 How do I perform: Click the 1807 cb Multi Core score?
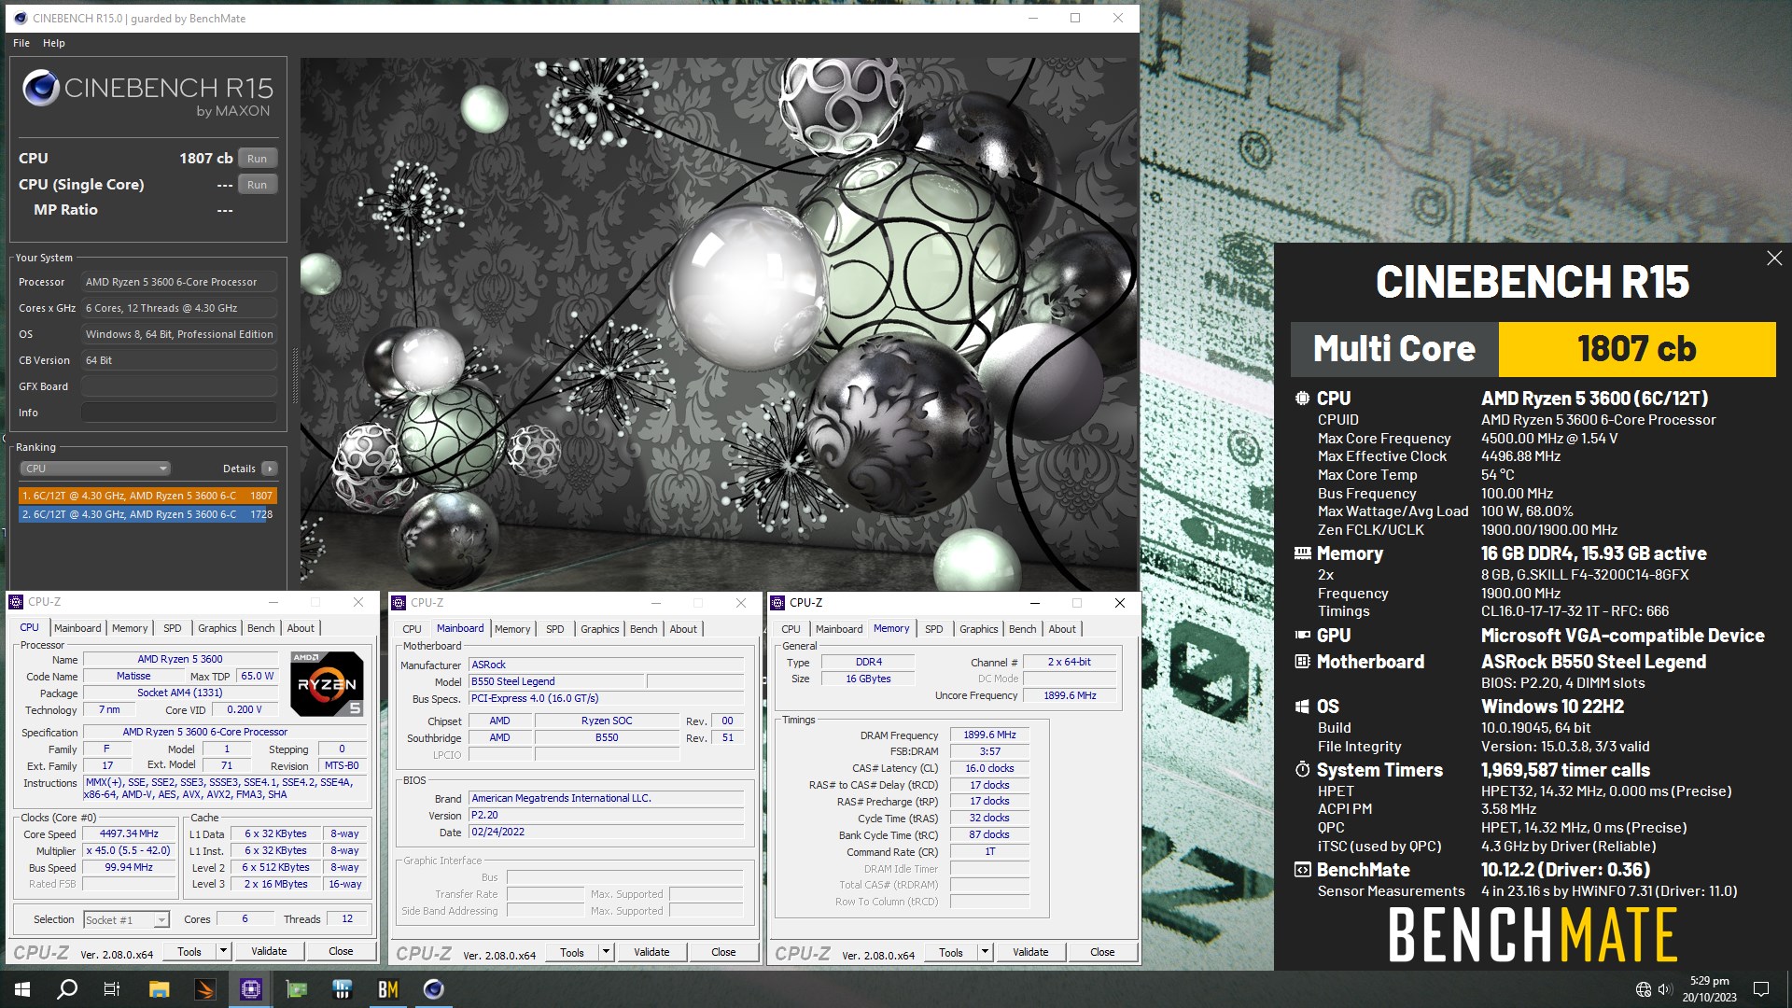click(1636, 349)
